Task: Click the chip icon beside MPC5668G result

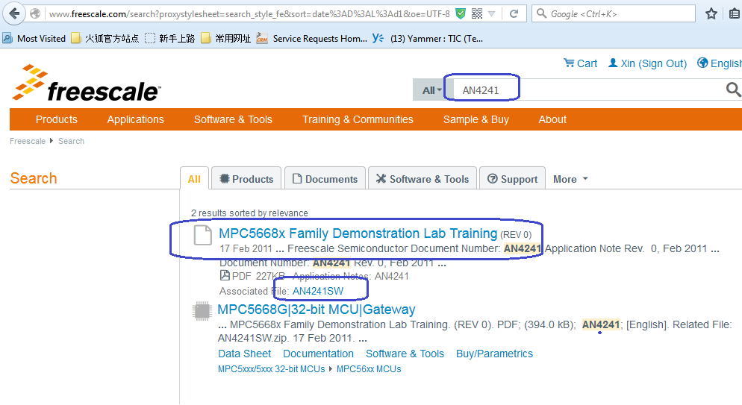Action: 202,311
